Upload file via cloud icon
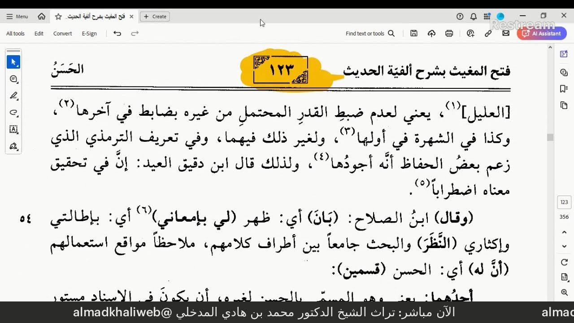The width and height of the screenshot is (574, 323). coord(431,33)
